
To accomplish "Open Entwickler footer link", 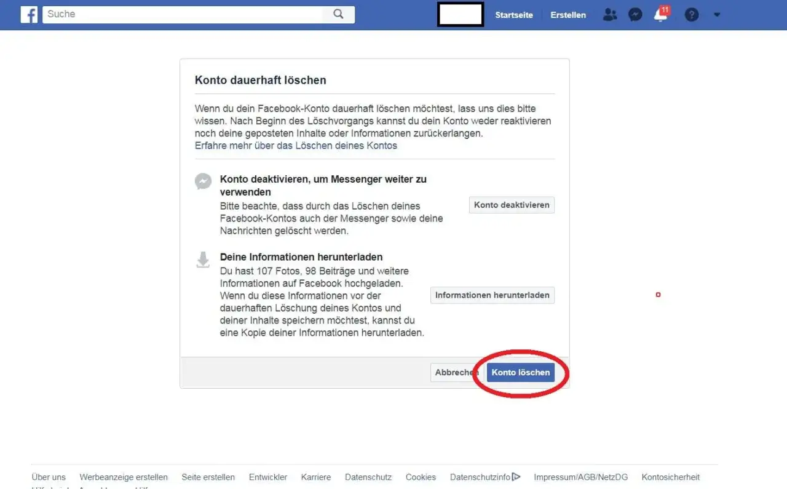I will tap(268, 477).
